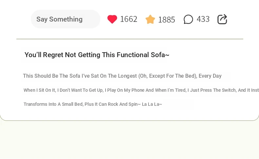
Task: Click the 'La La La~' ending text
Action: [x=152, y=104]
